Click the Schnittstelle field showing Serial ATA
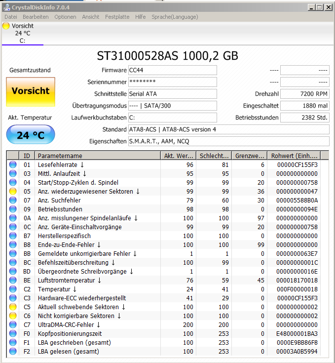 pos(173,94)
